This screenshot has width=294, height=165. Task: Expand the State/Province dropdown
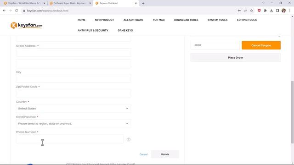[73, 124]
